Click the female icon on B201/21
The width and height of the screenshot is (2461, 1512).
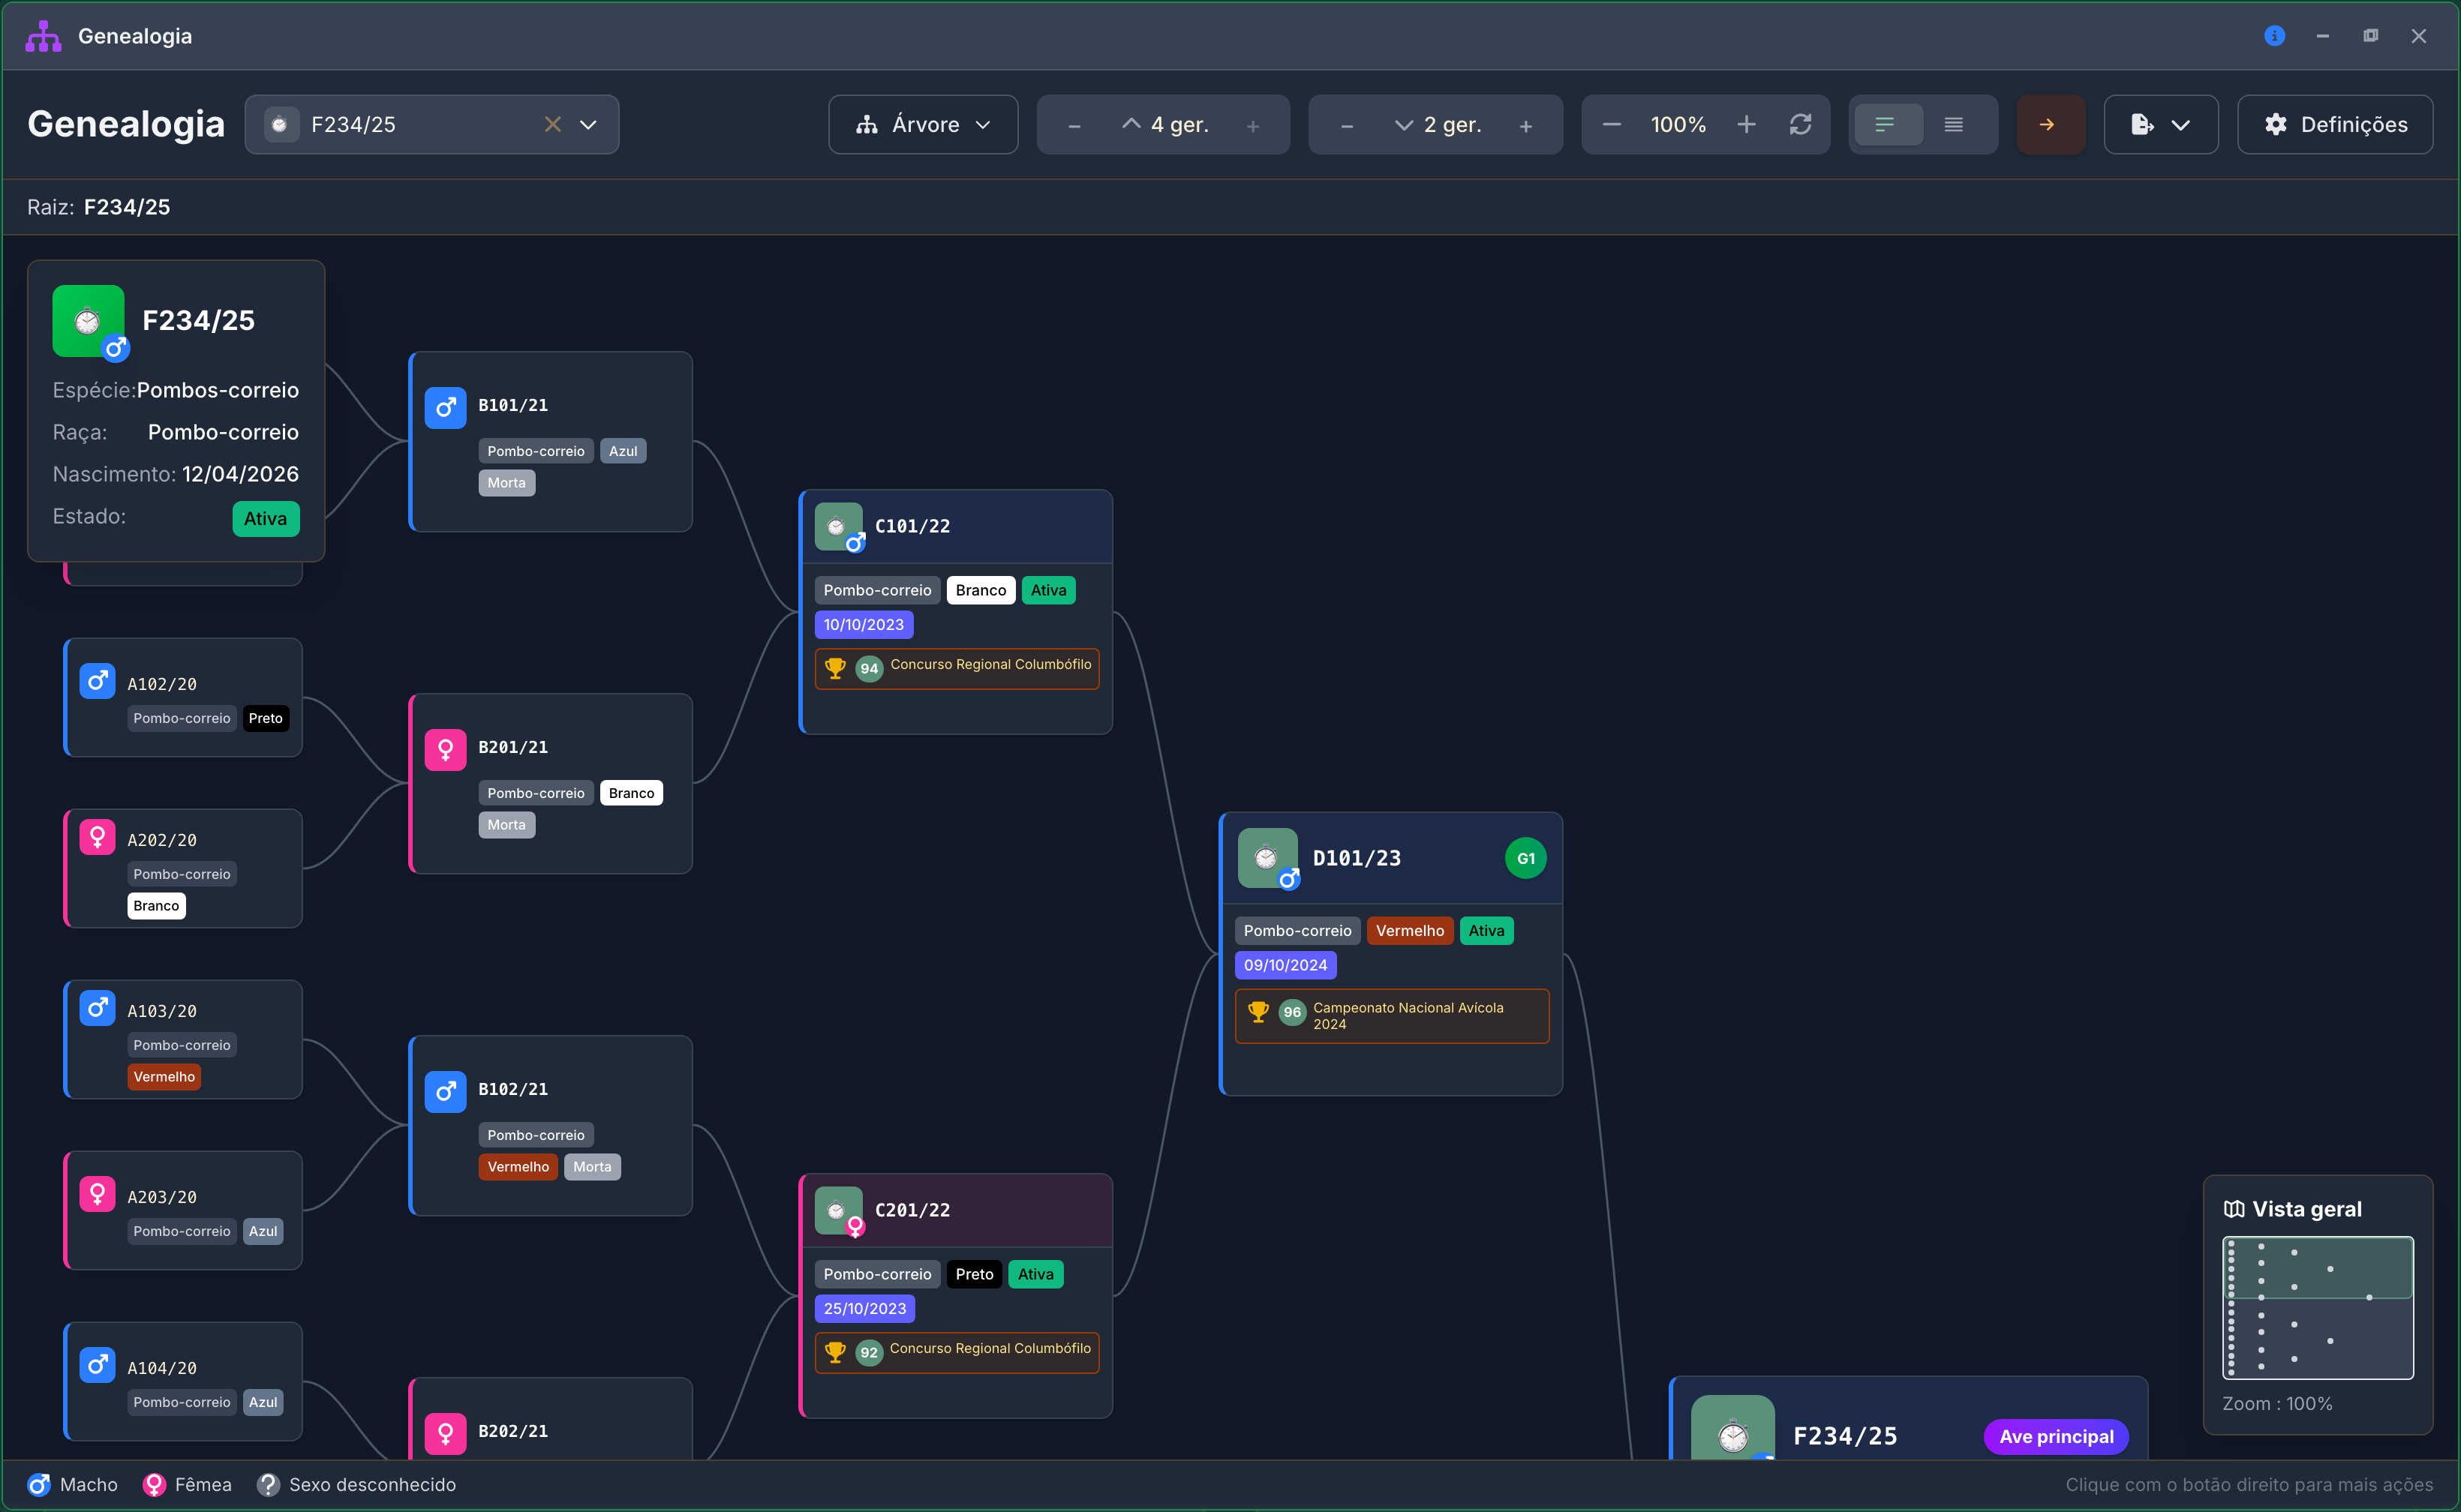pyautogui.click(x=445, y=750)
